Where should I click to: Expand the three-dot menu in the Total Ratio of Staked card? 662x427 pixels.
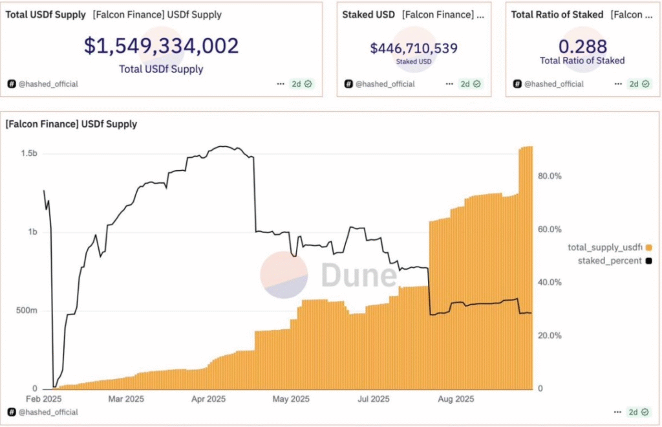coord(617,84)
